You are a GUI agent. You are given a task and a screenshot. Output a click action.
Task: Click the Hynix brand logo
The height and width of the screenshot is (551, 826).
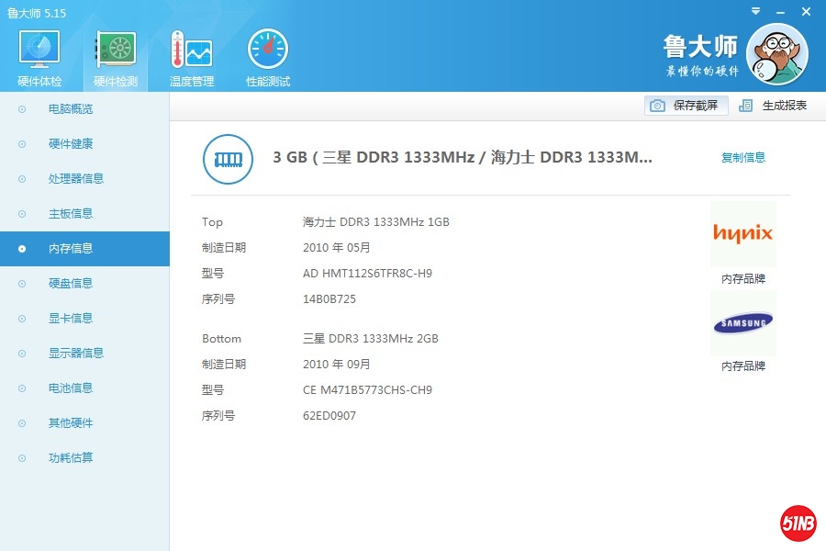(x=742, y=234)
